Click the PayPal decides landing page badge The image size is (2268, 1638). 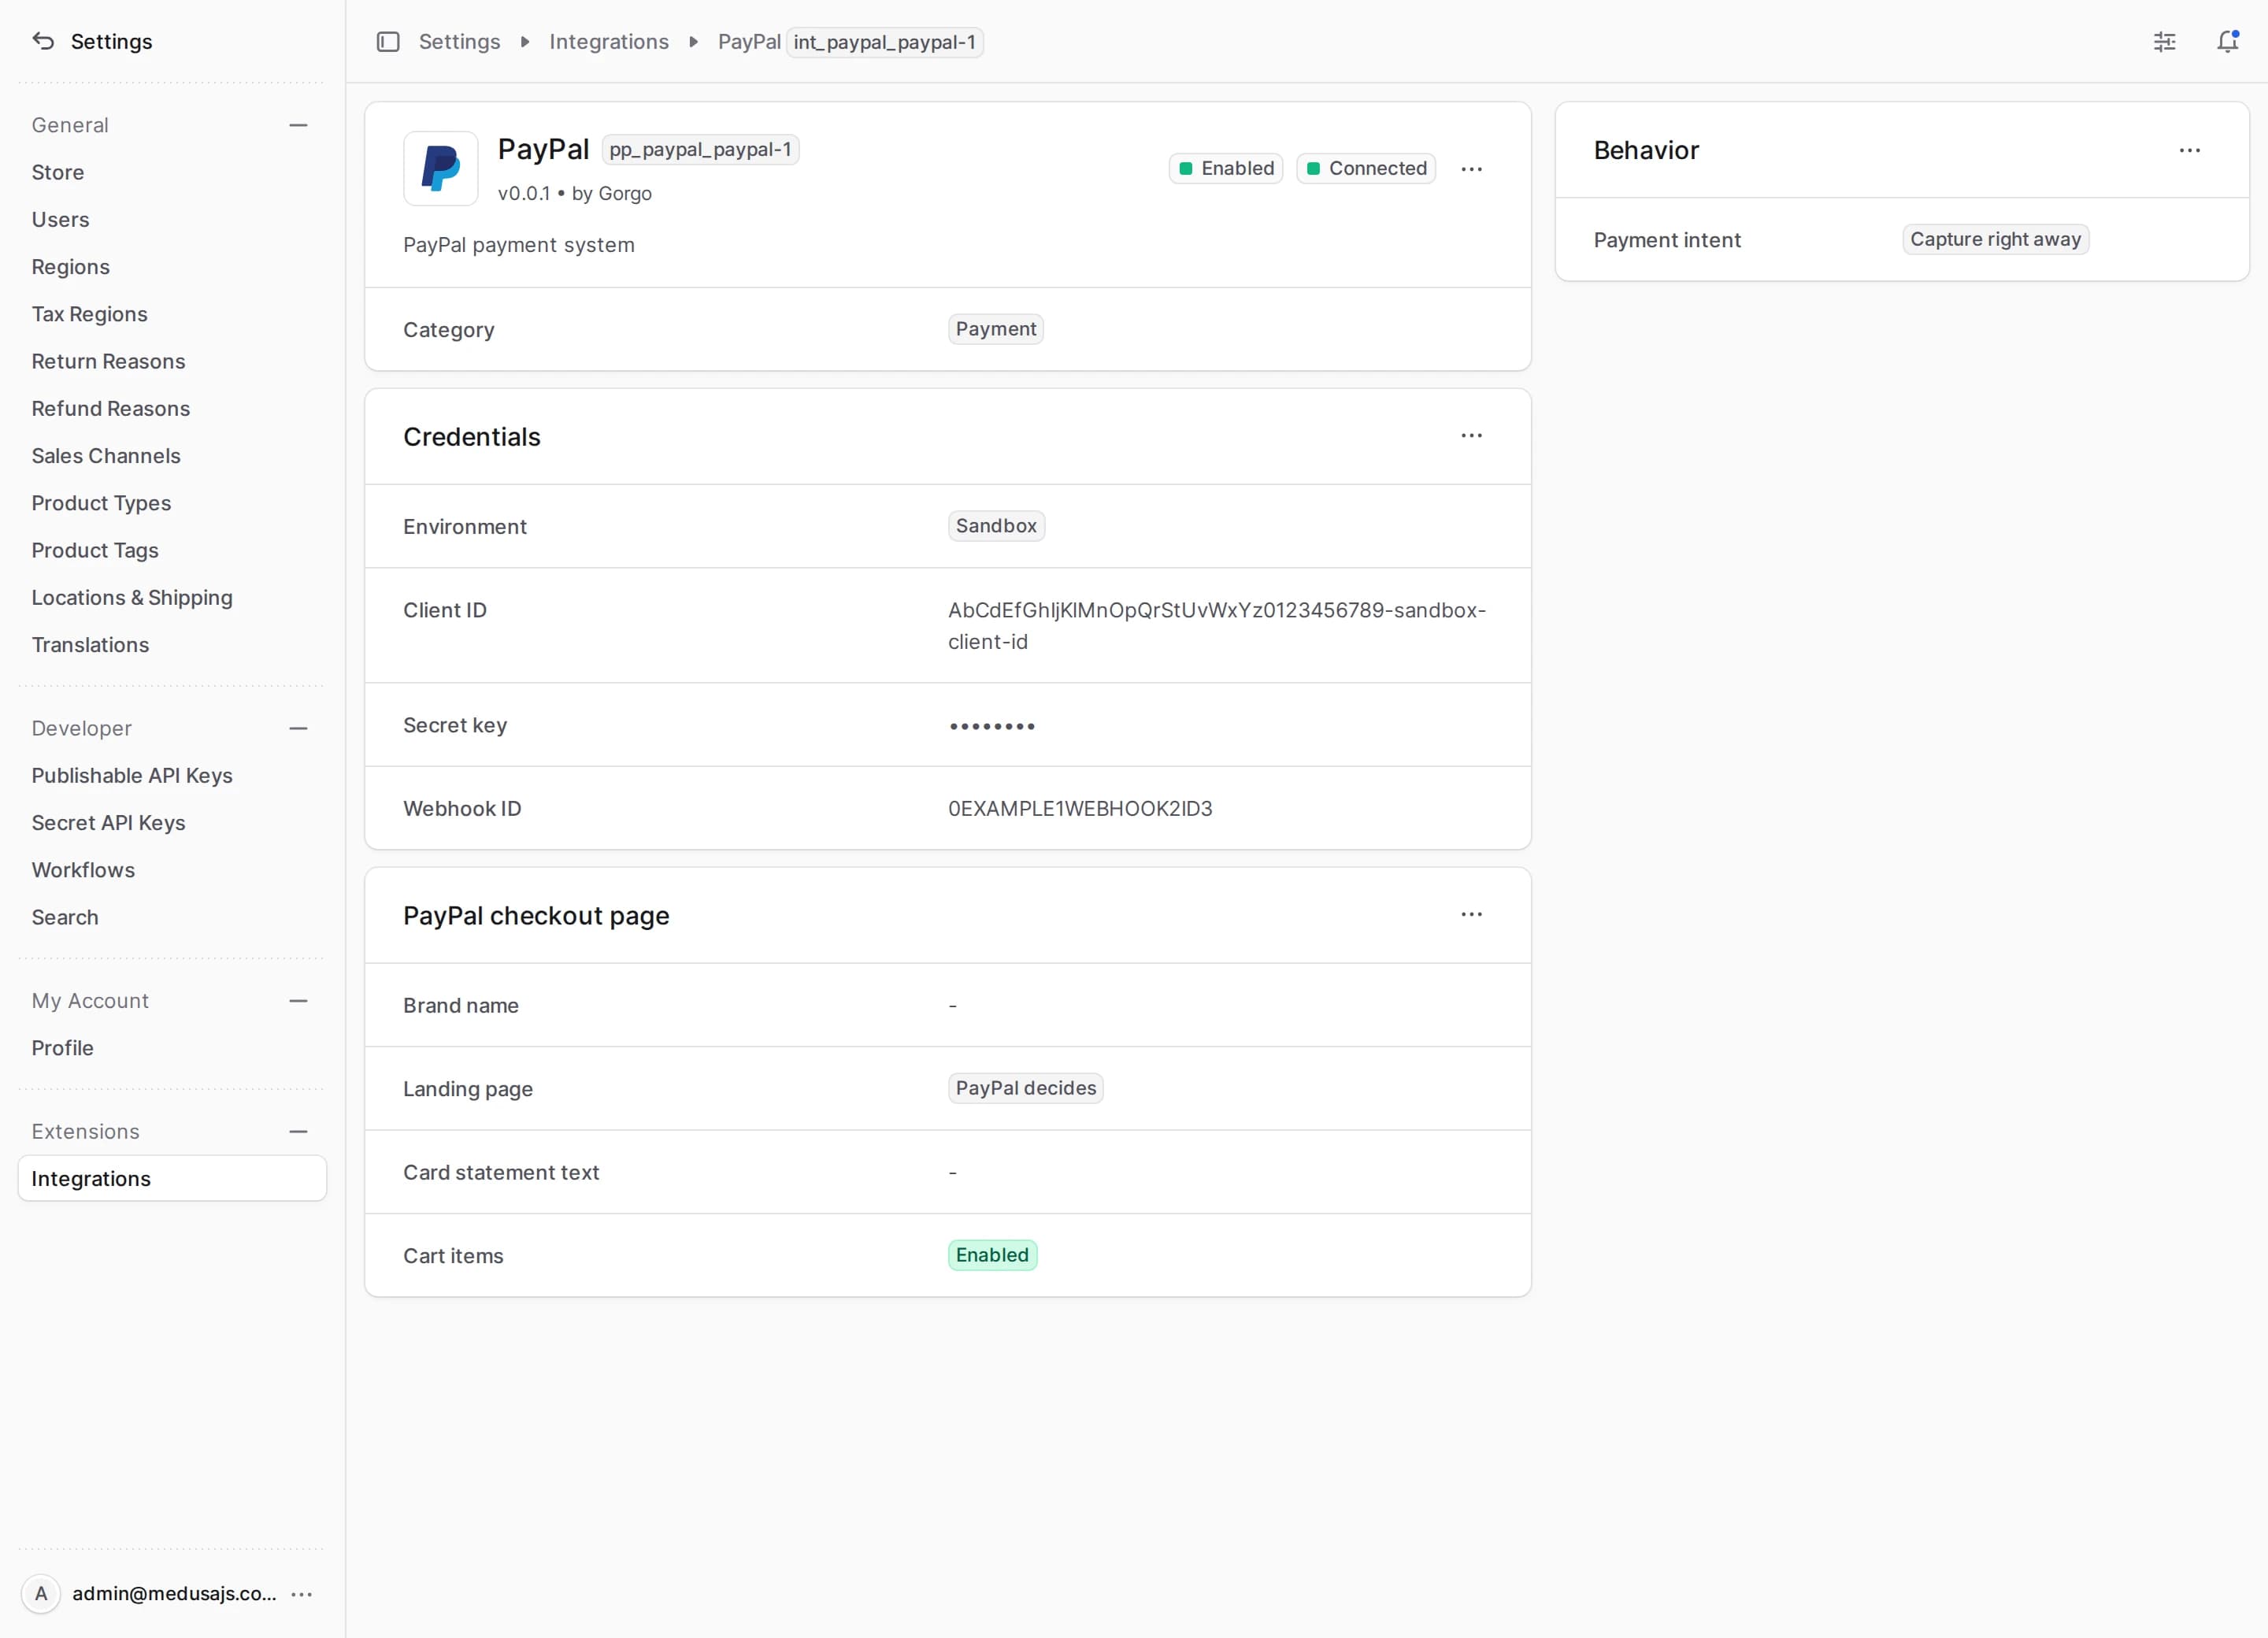pos(1025,1089)
